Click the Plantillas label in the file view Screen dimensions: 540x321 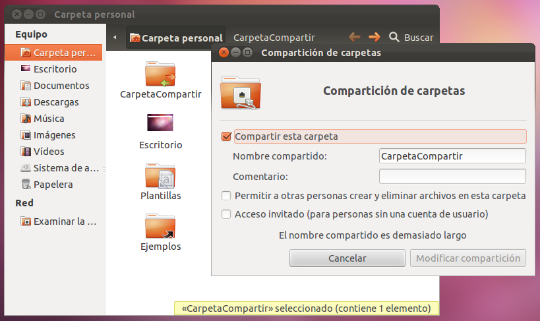click(x=160, y=196)
